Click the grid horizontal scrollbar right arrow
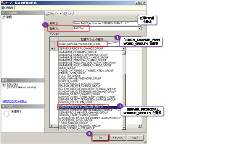 point(140,126)
